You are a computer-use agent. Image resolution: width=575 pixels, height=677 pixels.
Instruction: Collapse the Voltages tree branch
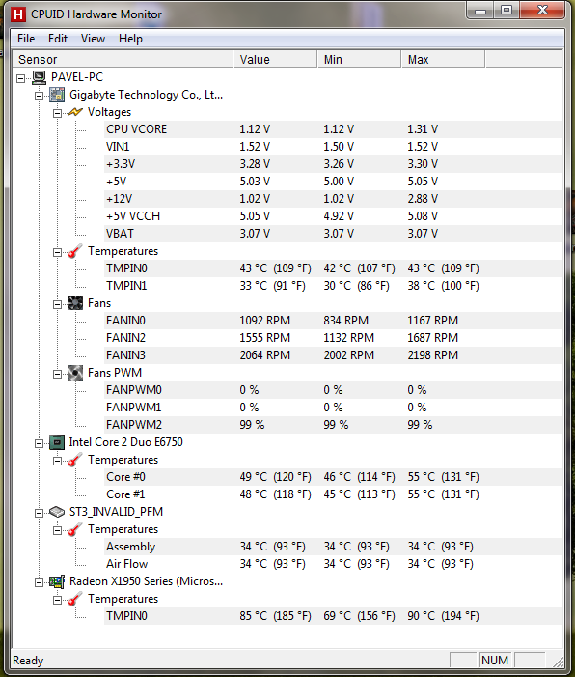57,114
